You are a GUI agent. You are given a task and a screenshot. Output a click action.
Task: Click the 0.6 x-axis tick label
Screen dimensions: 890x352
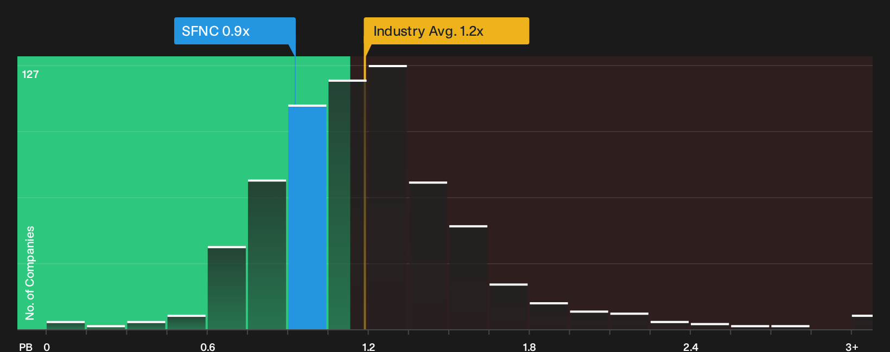point(208,347)
